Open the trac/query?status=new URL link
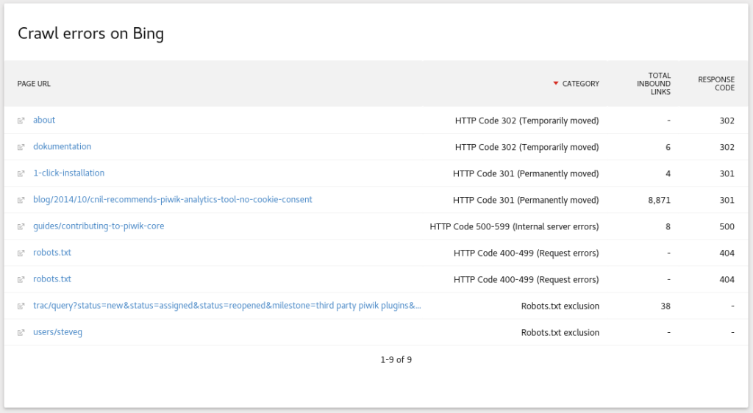Image resolution: width=753 pixels, height=413 pixels. click(x=226, y=306)
